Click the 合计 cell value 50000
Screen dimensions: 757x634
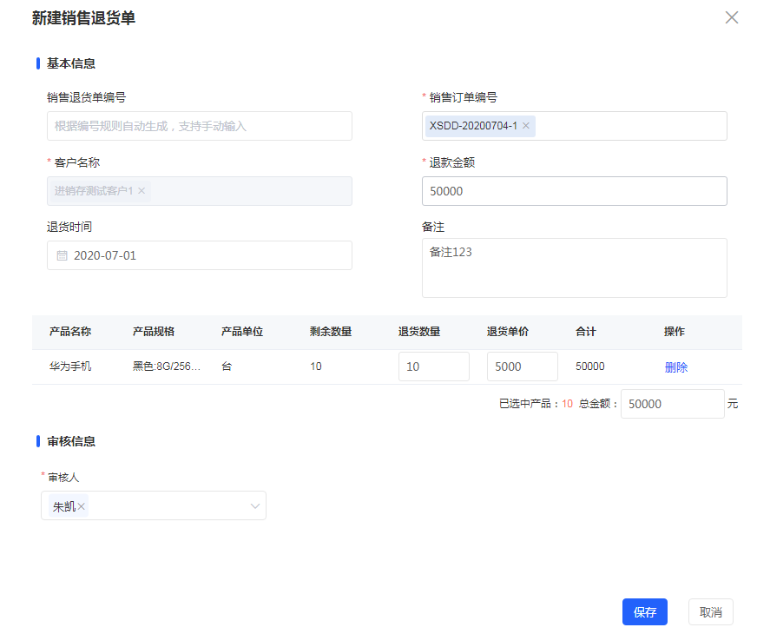[x=590, y=367]
